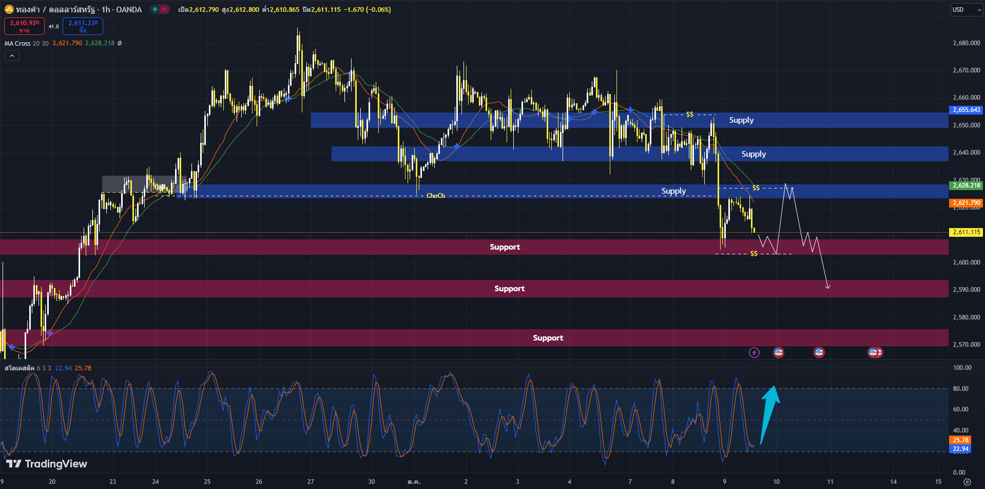The image size is (985, 489).
Task: Open the US flag event icon near date 10
Action: (x=779, y=352)
